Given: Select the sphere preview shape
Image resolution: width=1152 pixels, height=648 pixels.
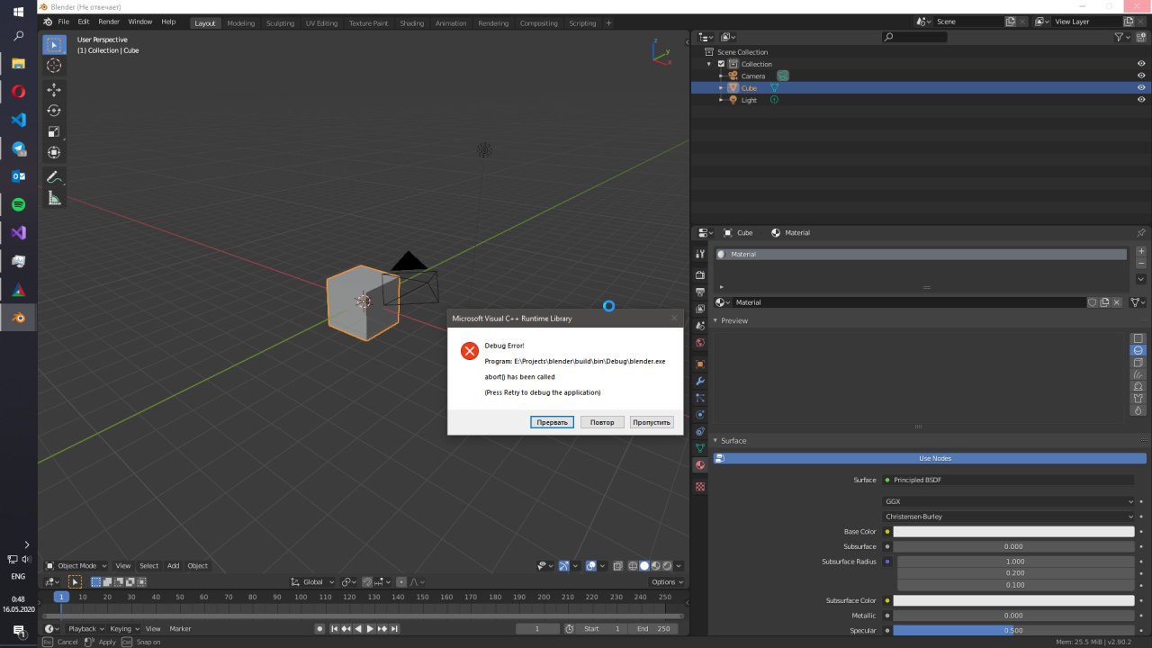Looking at the screenshot, I should 1138,350.
